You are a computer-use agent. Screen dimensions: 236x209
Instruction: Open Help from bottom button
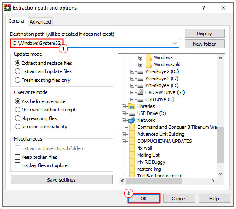pyautogui.click(x=214, y=199)
